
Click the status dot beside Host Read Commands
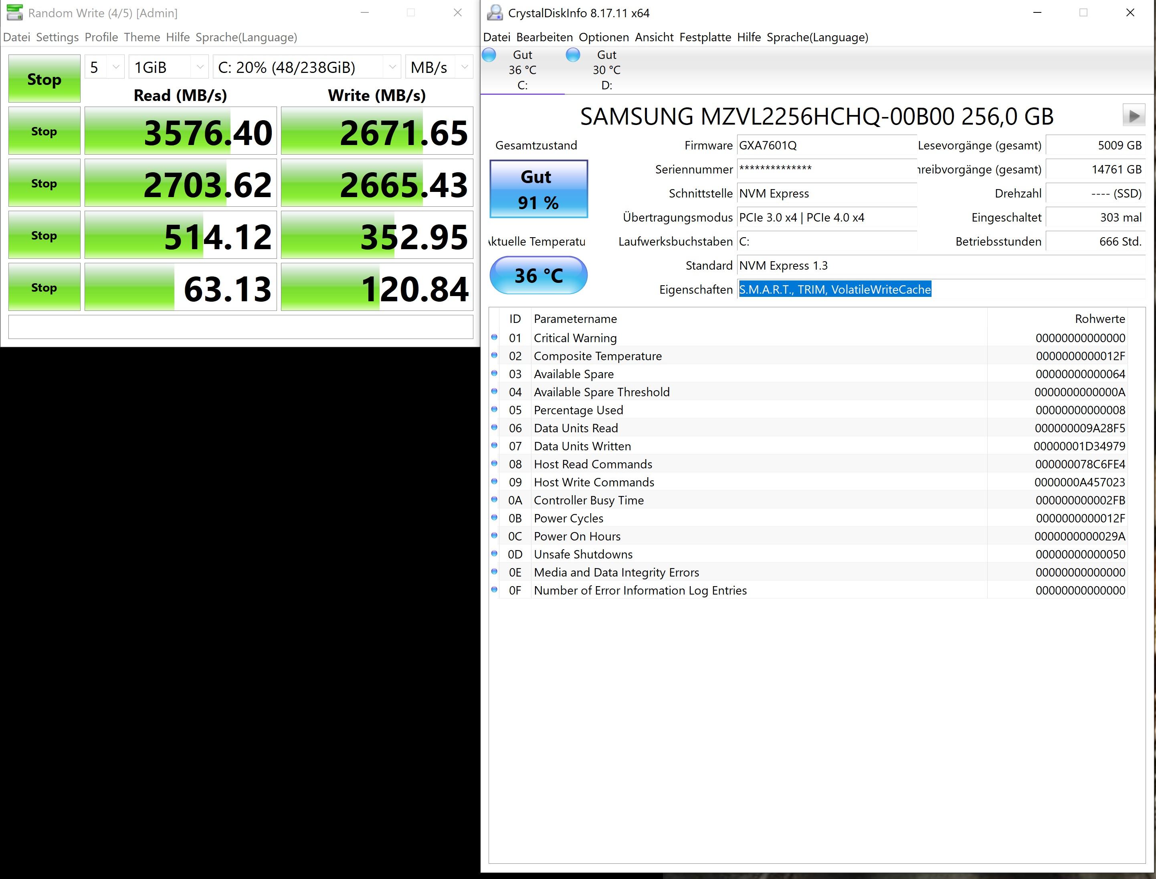[495, 464]
